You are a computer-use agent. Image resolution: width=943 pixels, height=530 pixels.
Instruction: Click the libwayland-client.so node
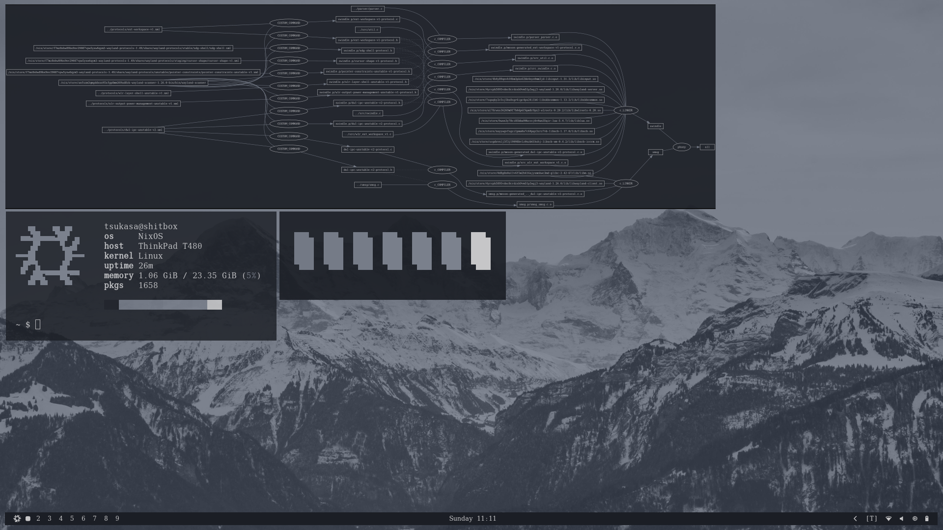tap(535, 184)
